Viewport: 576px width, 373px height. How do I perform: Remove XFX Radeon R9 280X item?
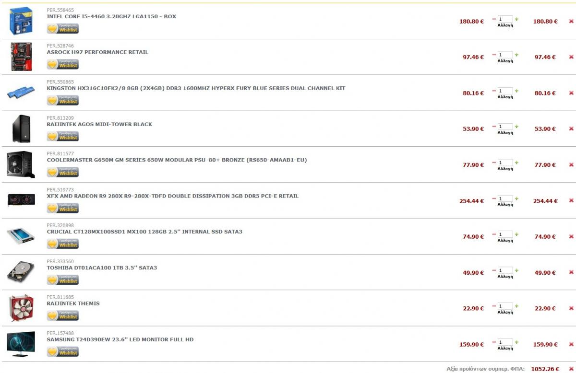point(571,201)
